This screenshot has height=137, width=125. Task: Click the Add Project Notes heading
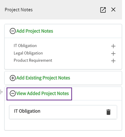pos(35,31)
